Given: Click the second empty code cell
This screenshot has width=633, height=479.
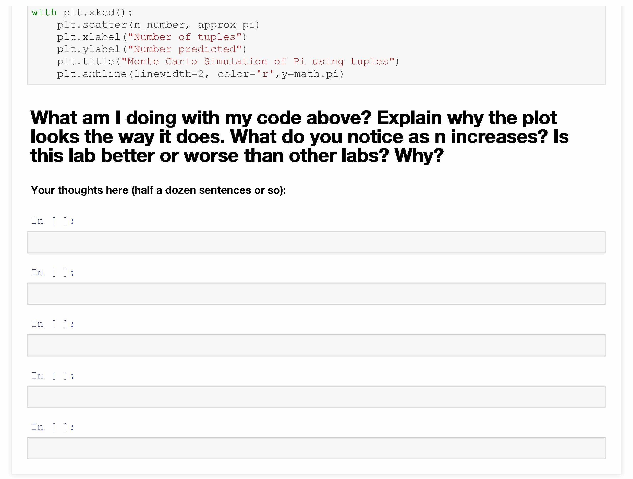Looking at the screenshot, I should [x=316, y=293].
